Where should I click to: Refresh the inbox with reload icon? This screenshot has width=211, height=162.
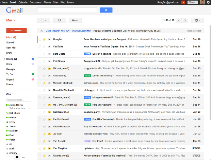[x=60, y=20]
